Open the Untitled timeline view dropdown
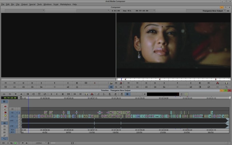 (39, 143)
